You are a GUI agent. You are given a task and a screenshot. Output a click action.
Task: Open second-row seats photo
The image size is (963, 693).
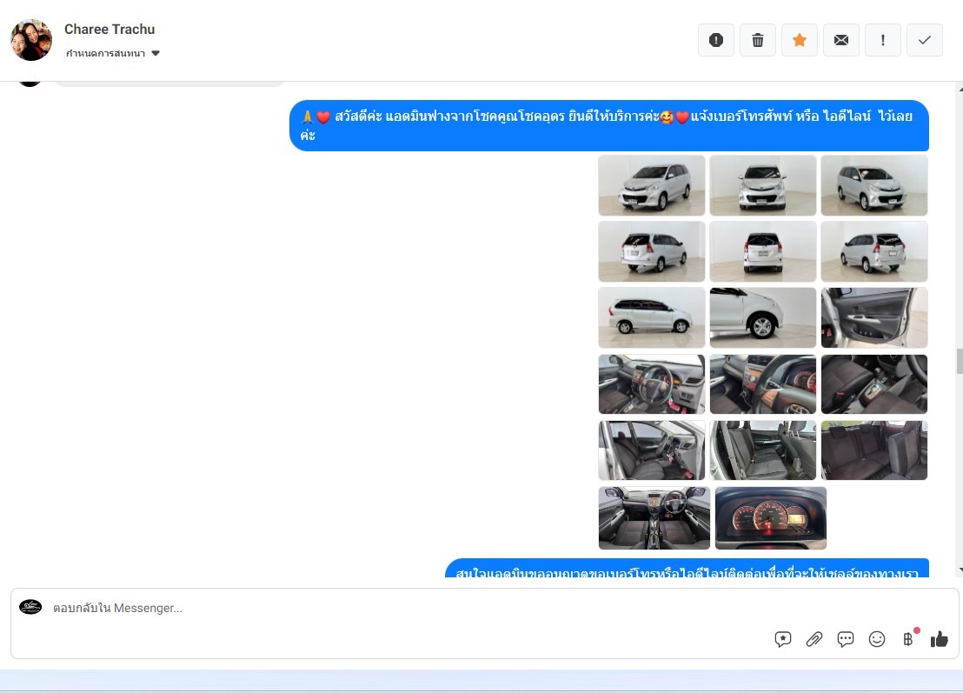[763, 450]
